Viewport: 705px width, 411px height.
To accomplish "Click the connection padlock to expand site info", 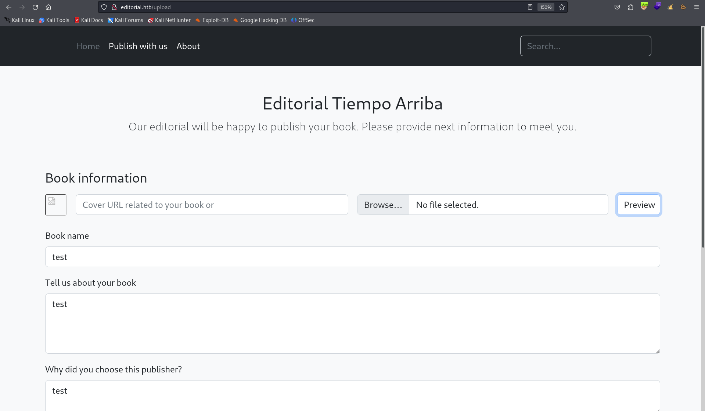I will tap(114, 7).
